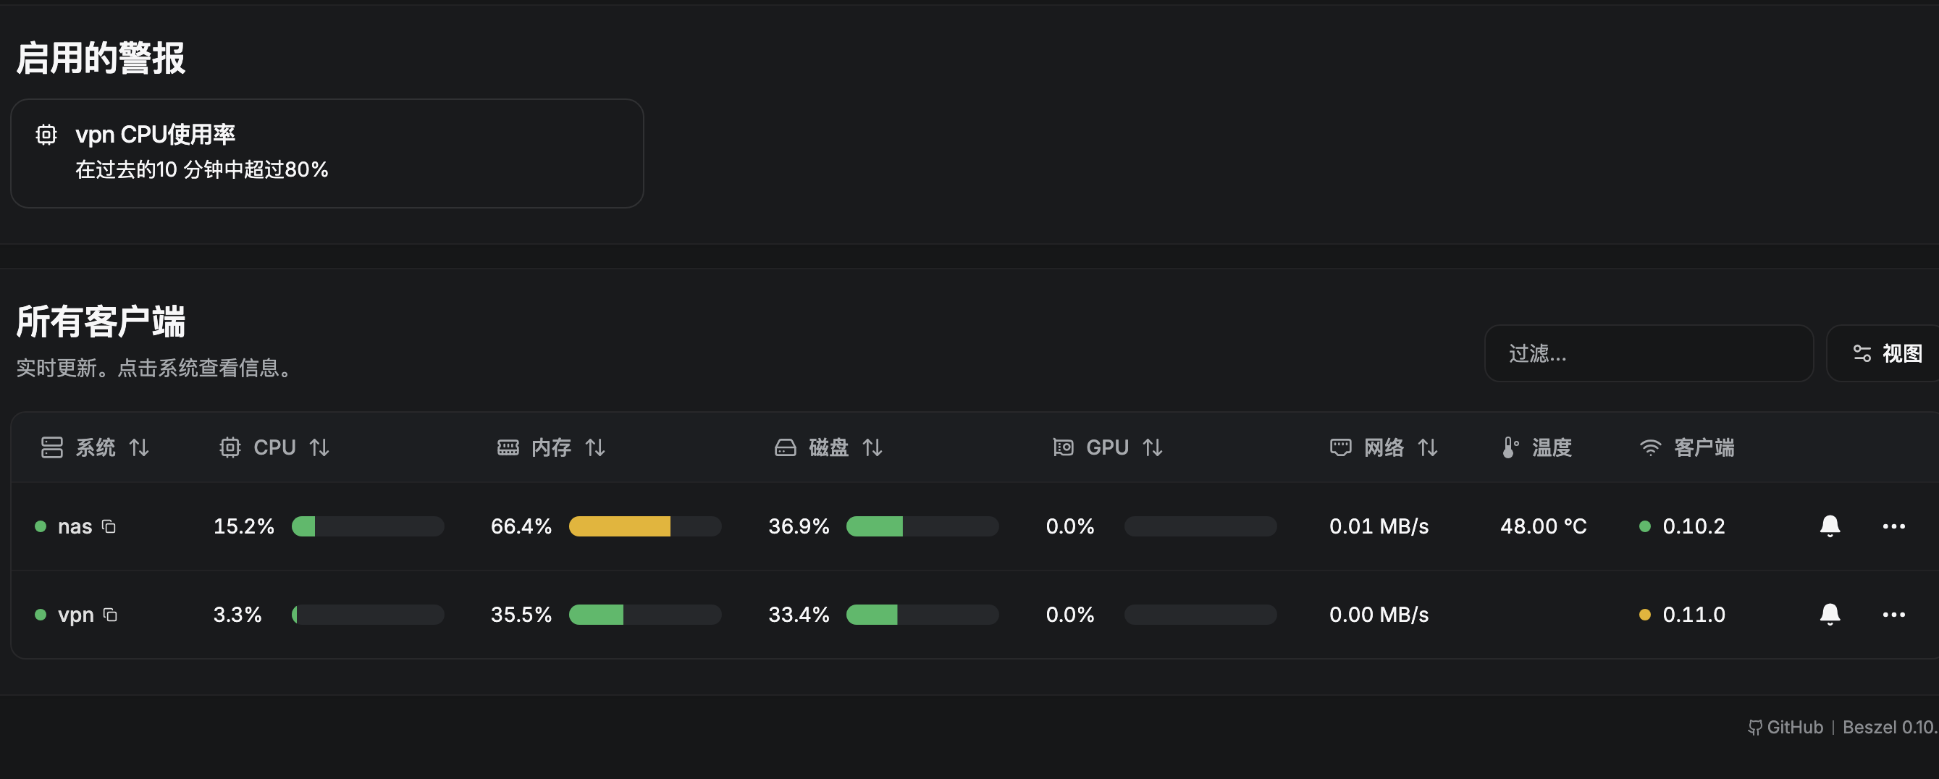Click the copy icon next to nas
Screen dimensions: 1939x779
pos(109,526)
